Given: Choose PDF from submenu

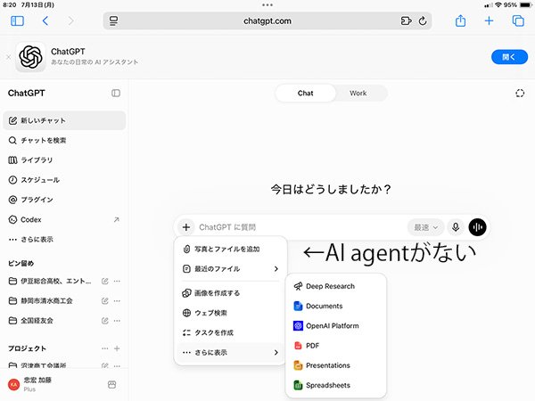Looking at the screenshot, I should pyautogui.click(x=336, y=346).
